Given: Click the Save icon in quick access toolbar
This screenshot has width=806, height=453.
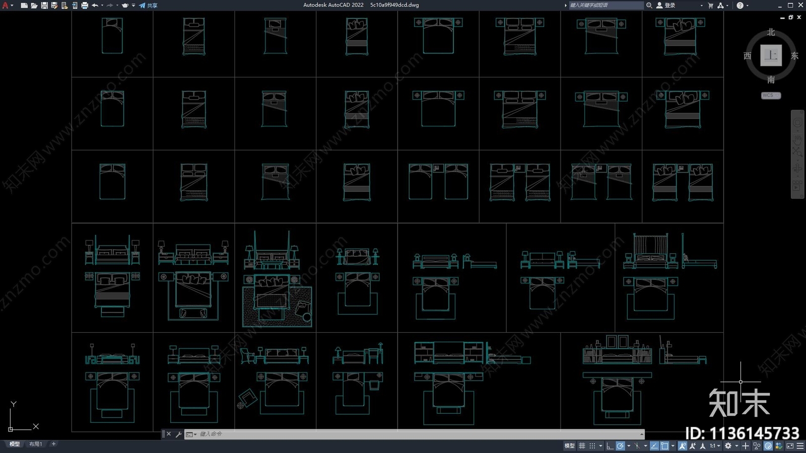Looking at the screenshot, I should 44,6.
